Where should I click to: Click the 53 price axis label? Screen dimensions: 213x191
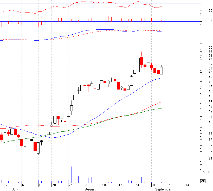tap(210, 60)
